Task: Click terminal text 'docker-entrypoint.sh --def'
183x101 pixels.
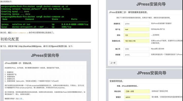Action: (x=28, y=27)
